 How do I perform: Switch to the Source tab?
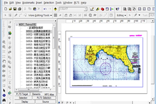(45, 102)
